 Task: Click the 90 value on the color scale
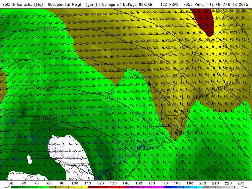pos(62,183)
